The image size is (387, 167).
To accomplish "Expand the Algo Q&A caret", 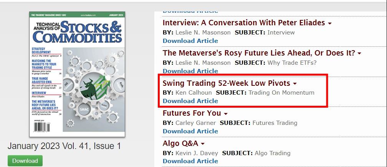I will pos(203,144).
